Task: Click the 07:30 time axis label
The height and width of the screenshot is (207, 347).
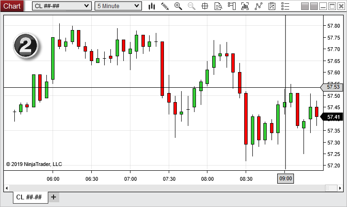Action: (169, 179)
